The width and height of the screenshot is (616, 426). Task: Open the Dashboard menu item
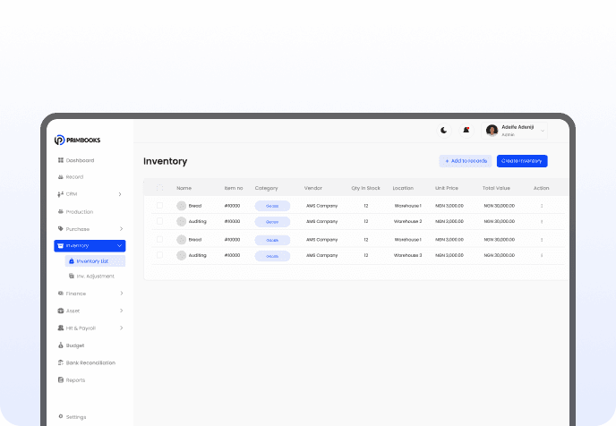point(76,160)
